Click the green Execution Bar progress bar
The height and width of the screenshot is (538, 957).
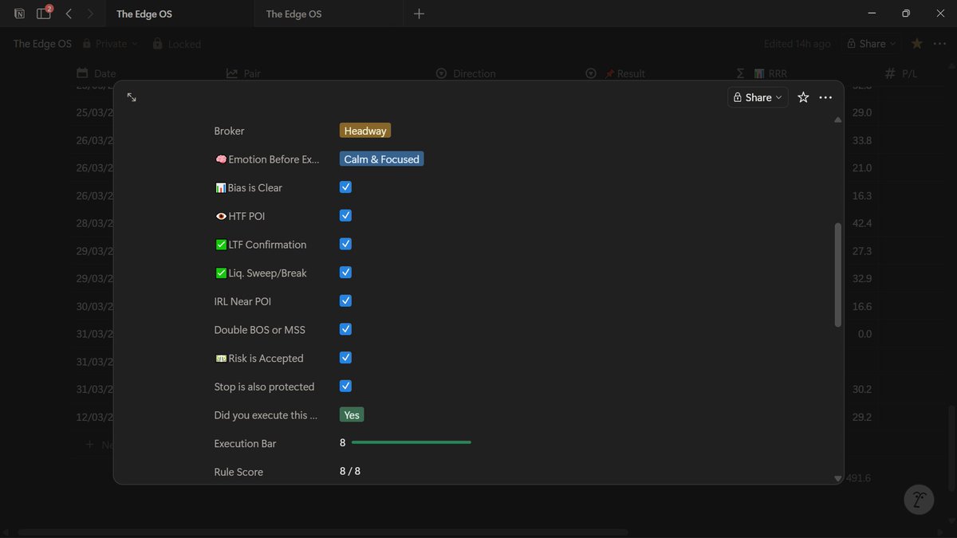pos(412,442)
